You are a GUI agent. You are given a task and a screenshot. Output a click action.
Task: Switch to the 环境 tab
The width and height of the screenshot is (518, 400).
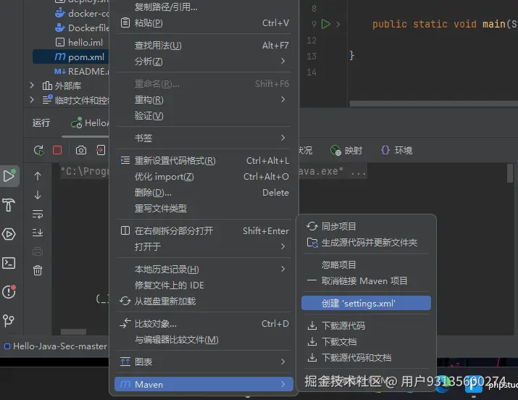coord(397,150)
